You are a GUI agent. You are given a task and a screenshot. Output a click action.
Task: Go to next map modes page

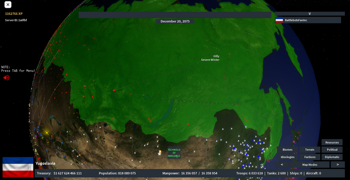pos(337,164)
